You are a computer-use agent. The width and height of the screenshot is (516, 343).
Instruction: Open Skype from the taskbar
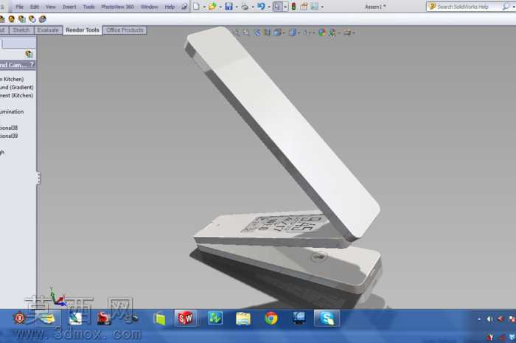click(327, 319)
